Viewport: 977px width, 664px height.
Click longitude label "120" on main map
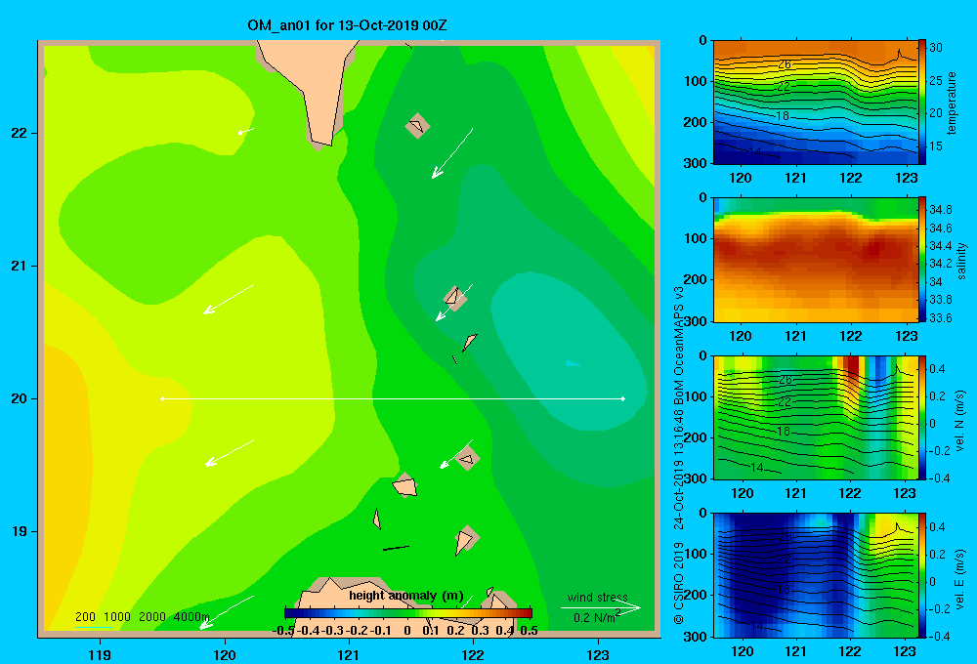click(225, 654)
